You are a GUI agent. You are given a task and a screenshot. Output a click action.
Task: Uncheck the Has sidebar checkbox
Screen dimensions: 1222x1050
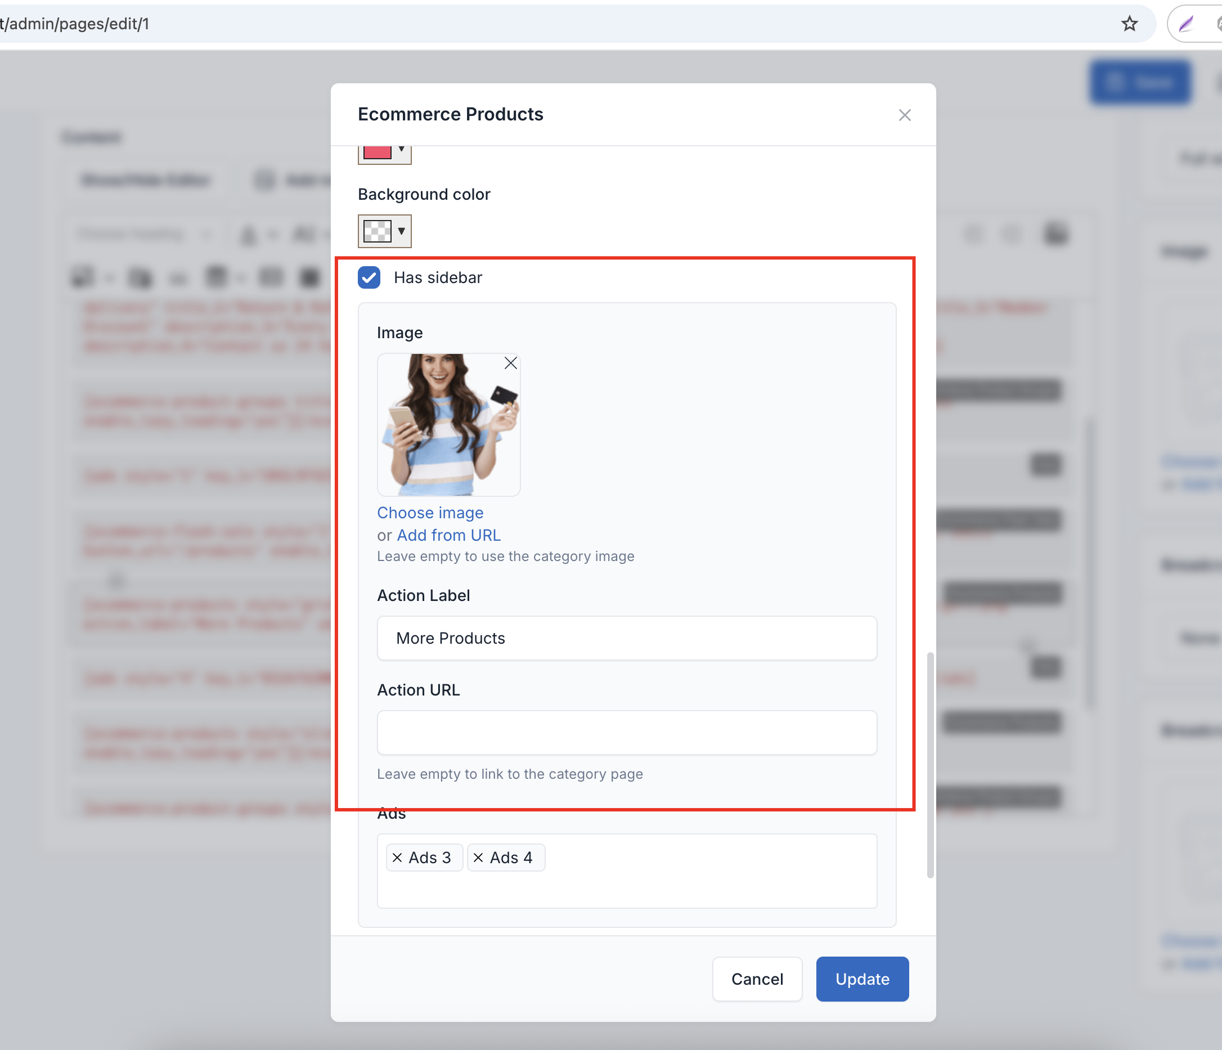click(369, 277)
